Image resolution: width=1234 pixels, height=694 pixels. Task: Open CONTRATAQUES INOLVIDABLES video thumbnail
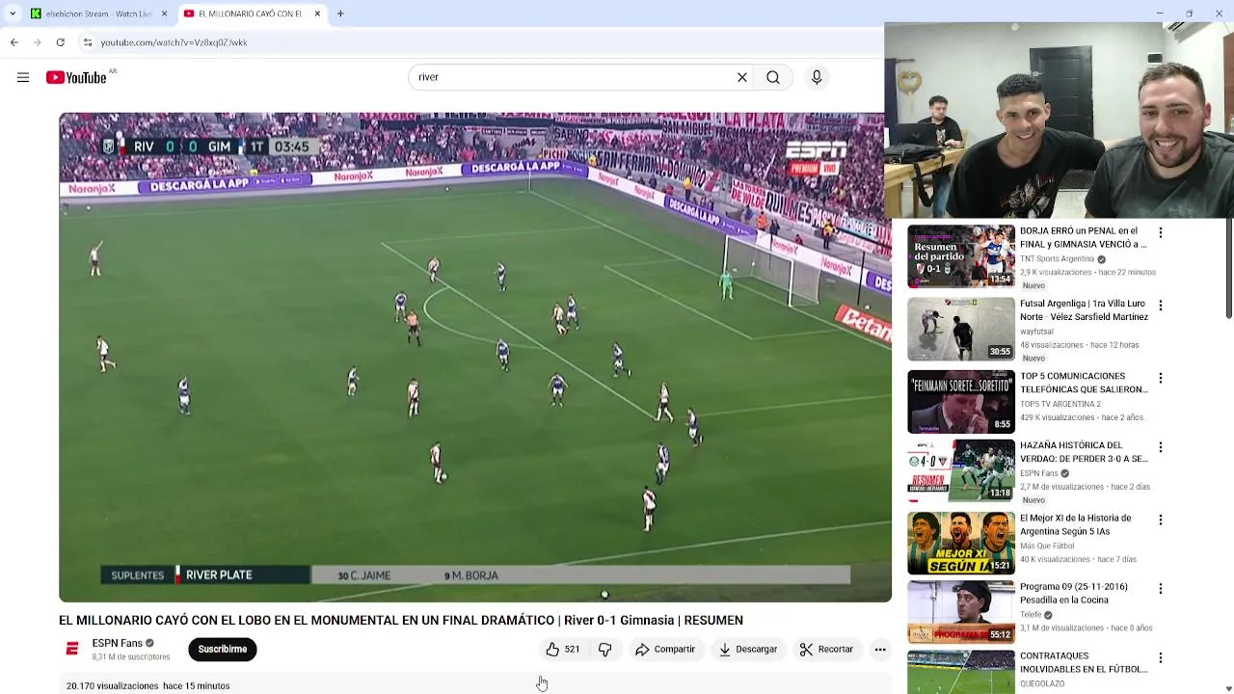point(961,672)
